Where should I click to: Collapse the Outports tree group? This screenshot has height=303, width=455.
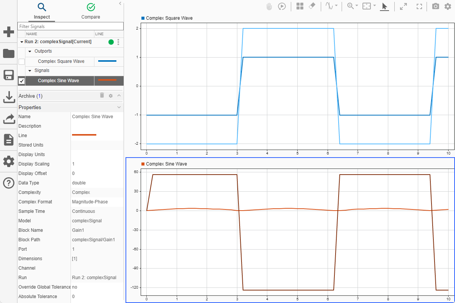tap(30, 51)
